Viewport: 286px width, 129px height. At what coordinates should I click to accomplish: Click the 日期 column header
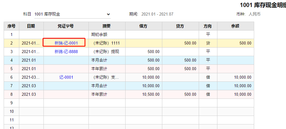pyautogui.click(x=31, y=26)
